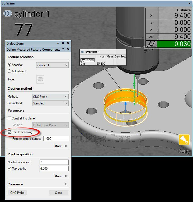Click the Z distance value 0.000
Screen dimensions: 193x202
(182, 30)
